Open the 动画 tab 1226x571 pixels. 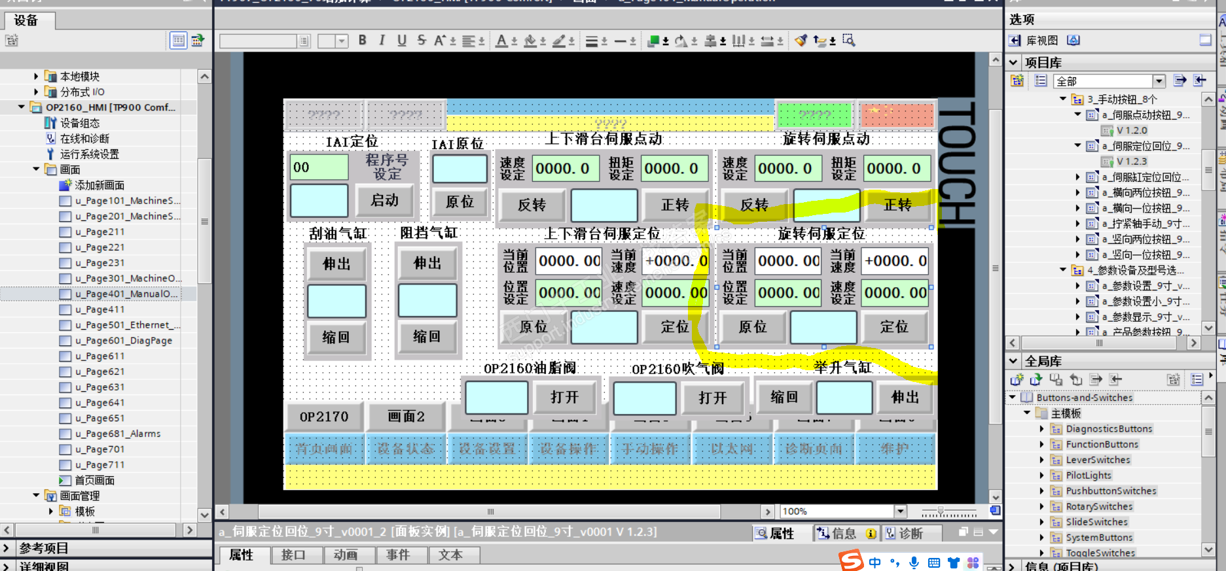[x=346, y=555]
